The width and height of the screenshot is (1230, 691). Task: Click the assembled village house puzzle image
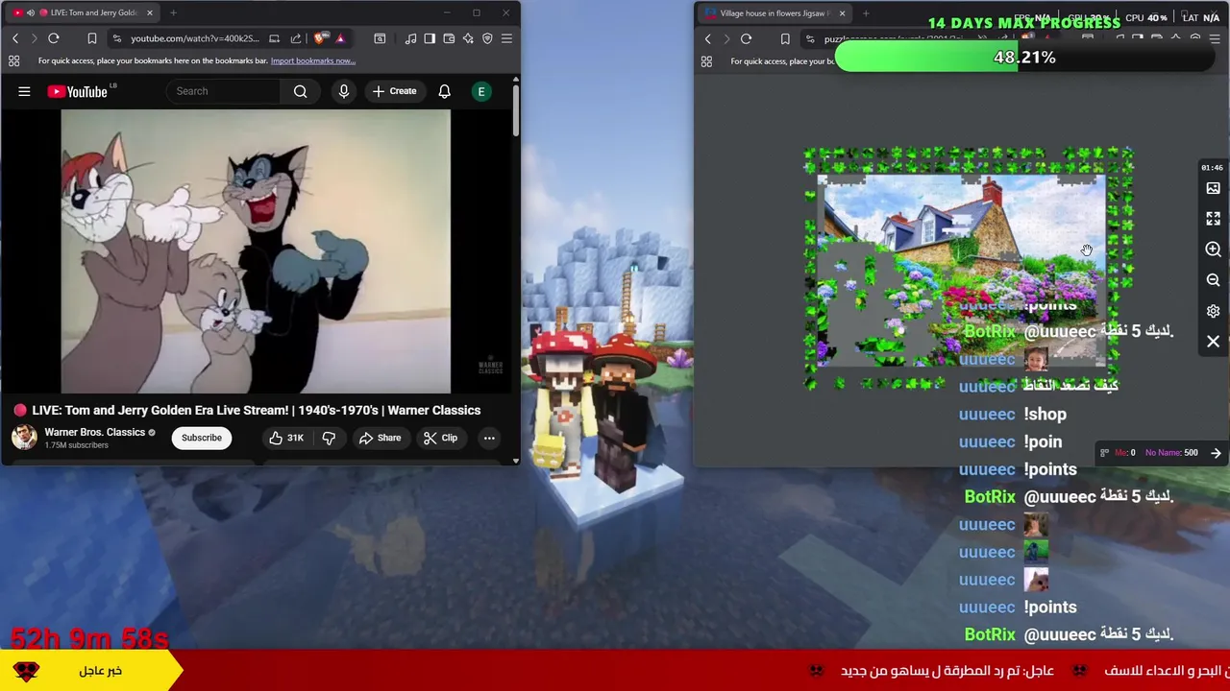coord(961,269)
